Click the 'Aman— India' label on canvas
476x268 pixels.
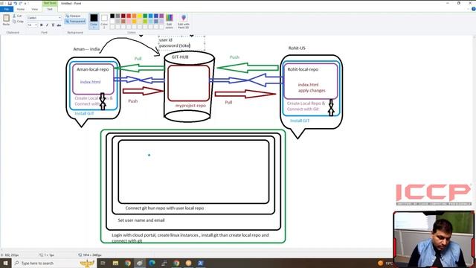pyautogui.click(x=86, y=49)
